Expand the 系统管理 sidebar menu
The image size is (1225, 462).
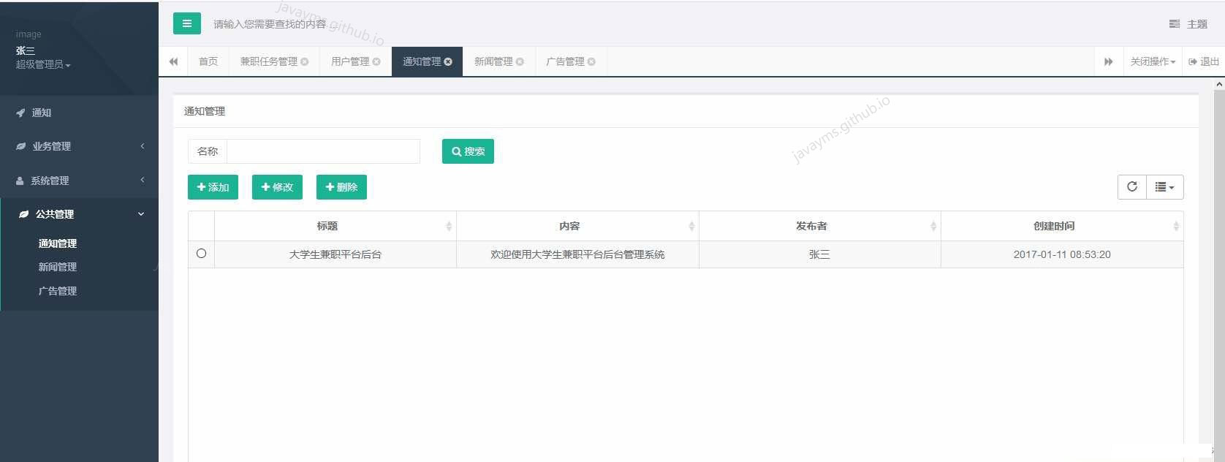[x=79, y=181]
